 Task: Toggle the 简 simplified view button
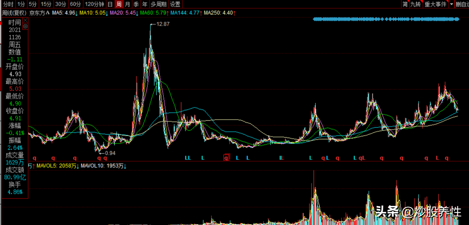click(405, 4)
